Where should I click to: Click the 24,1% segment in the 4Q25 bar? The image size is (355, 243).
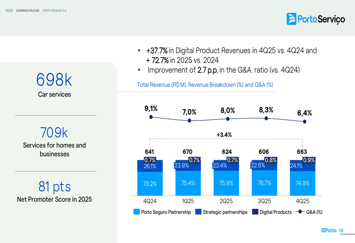coord(302,166)
